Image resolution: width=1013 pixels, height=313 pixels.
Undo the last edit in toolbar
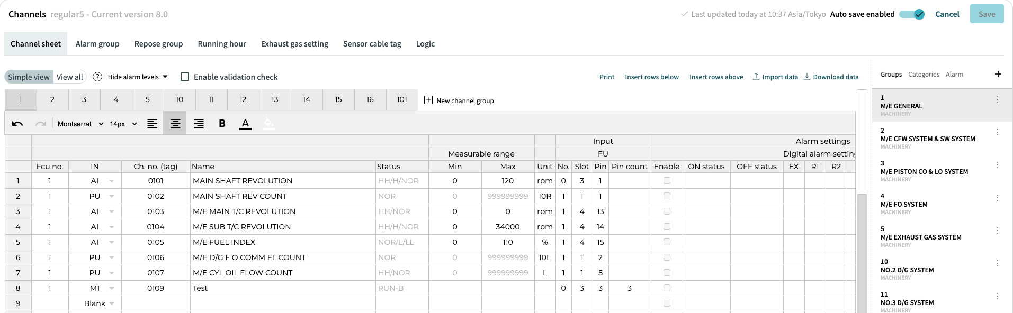click(x=17, y=124)
